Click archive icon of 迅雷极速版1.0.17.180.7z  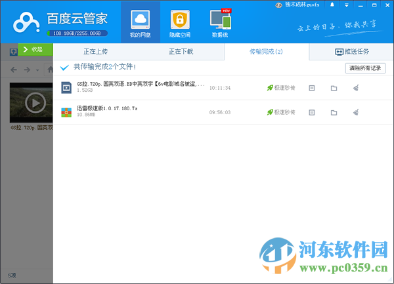pos(66,112)
